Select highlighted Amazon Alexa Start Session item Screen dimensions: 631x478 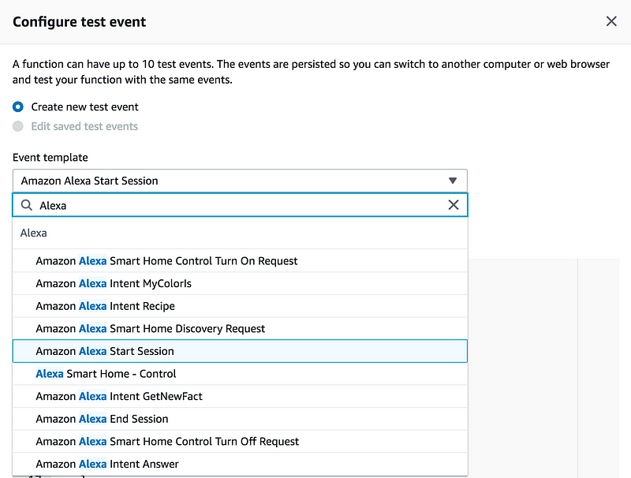click(x=105, y=351)
